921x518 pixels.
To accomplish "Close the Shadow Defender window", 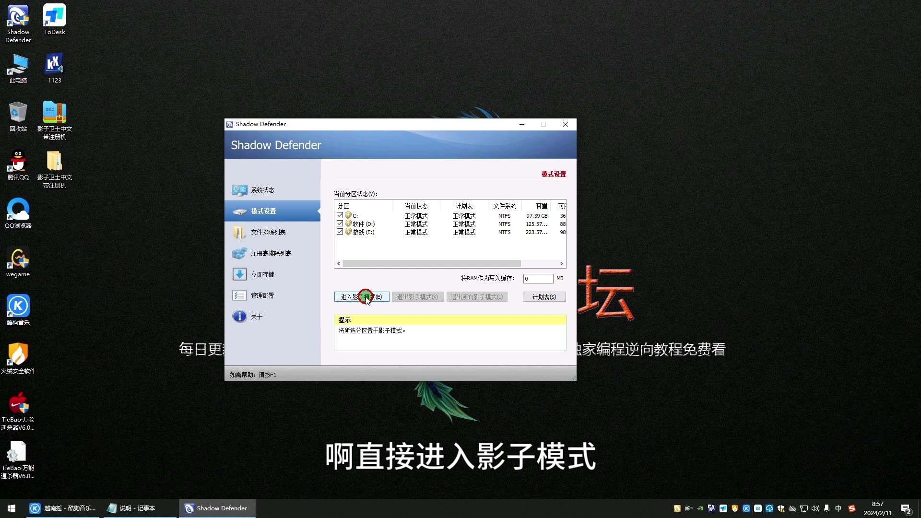I will (x=566, y=124).
